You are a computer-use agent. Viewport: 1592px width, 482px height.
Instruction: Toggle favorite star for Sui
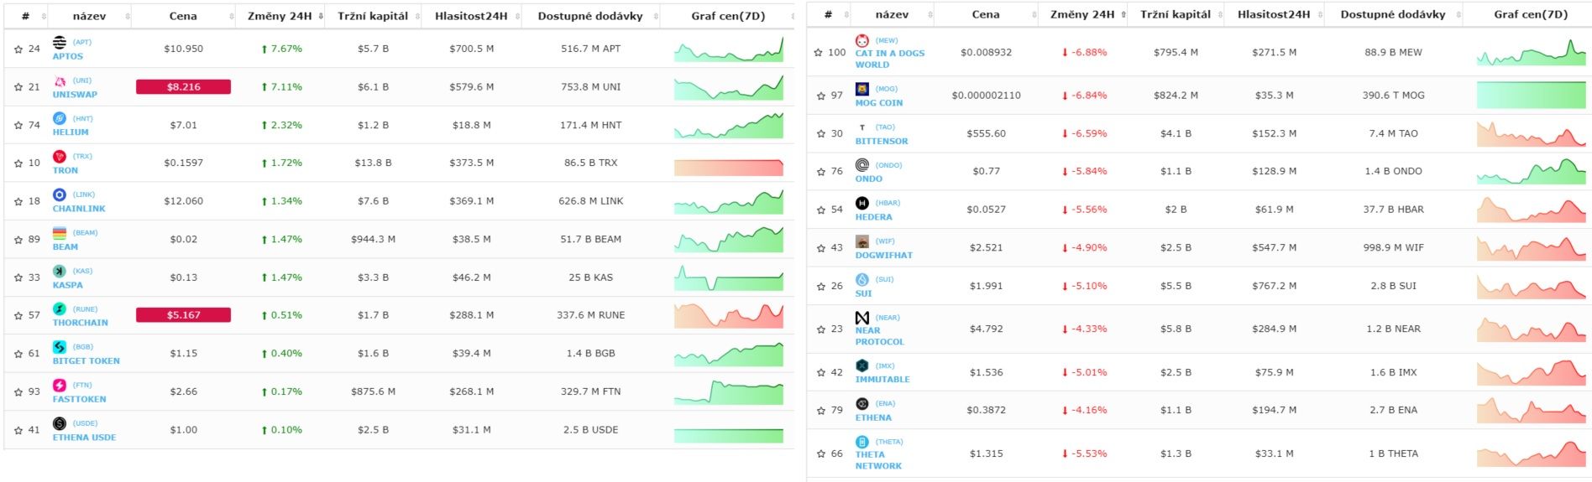(x=821, y=287)
